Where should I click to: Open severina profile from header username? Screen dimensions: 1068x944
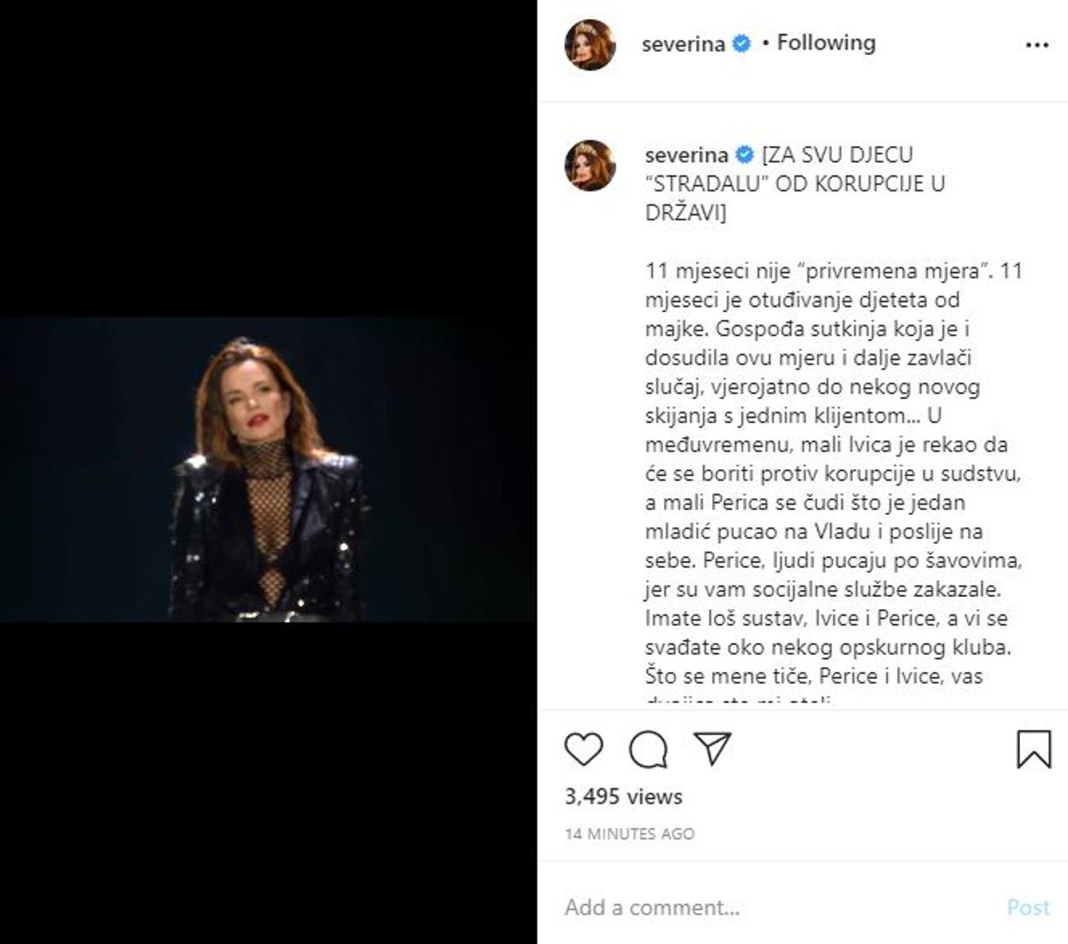click(x=683, y=45)
